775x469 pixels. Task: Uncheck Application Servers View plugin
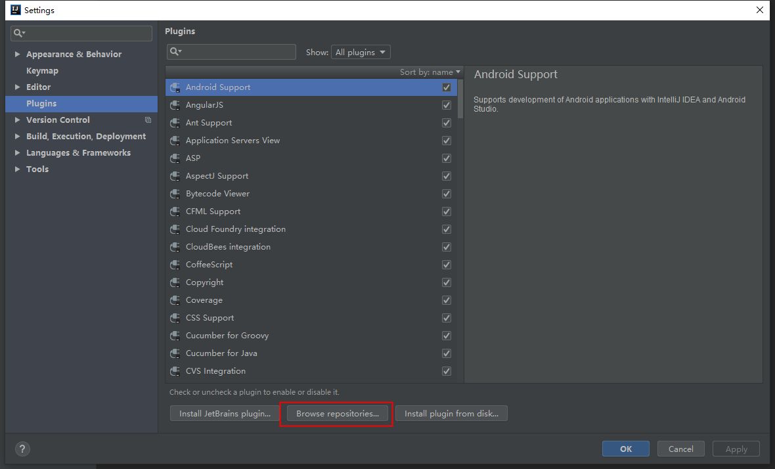[x=447, y=141]
